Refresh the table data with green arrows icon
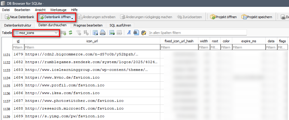Image resolution: width=289 pixels, height=120 pixels. coord(71,33)
